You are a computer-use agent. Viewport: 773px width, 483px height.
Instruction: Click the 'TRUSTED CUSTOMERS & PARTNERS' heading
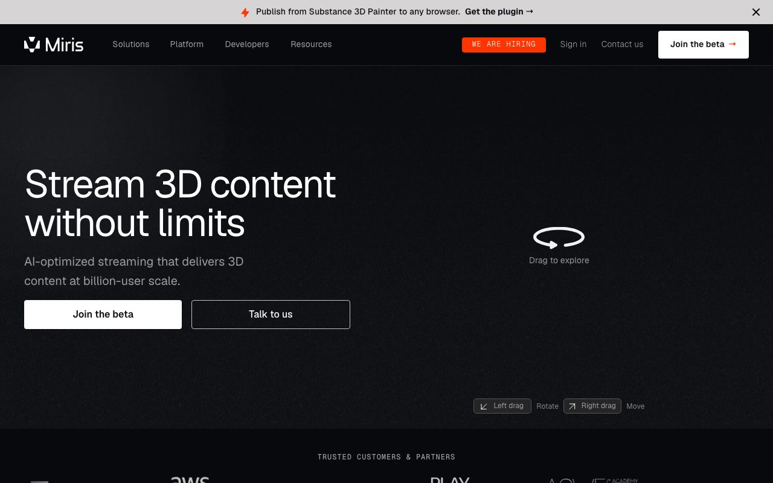(x=386, y=457)
